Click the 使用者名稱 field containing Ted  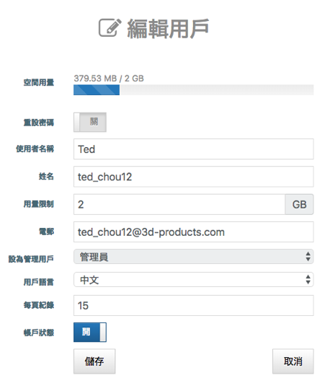tap(194, 149)
